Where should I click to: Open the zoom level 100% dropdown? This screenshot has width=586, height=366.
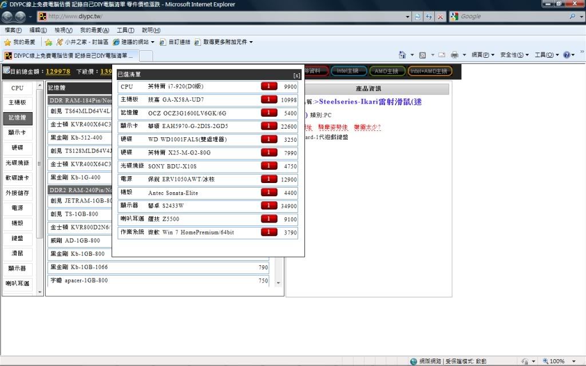coord(574,361)
